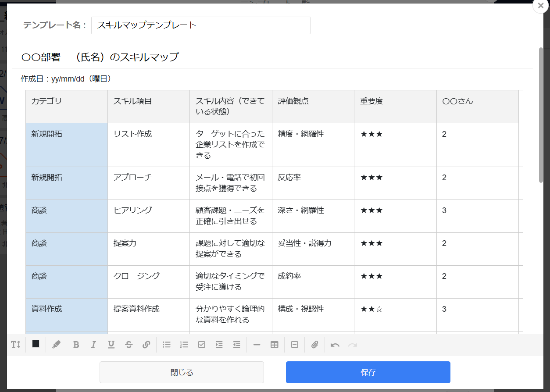Click the ターゲットに合った企業リスト cell
The height and width of the screenshot is (392, 550).
tap(231, 145)
